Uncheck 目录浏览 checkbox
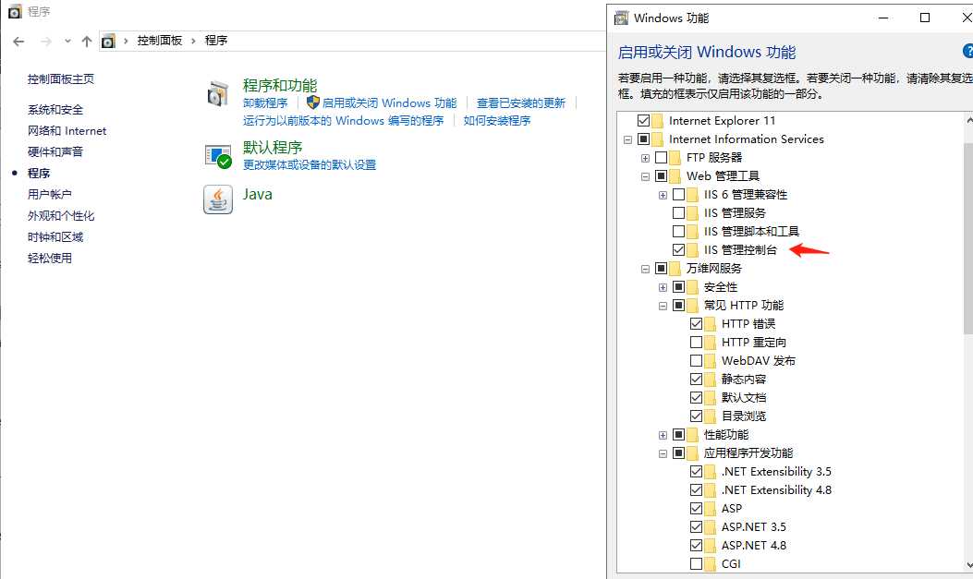Screen dimensions: 973x579 [696, 416]
